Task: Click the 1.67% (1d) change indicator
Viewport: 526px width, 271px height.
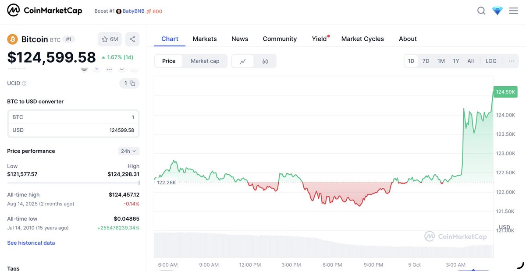Action: click(x=117, y=57)
